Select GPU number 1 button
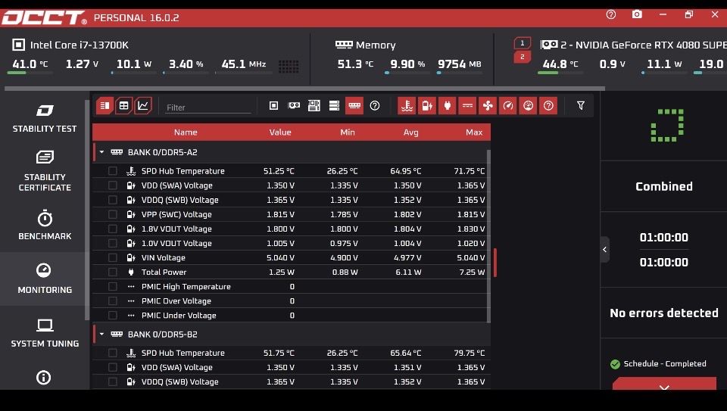 tap(522, 43)
